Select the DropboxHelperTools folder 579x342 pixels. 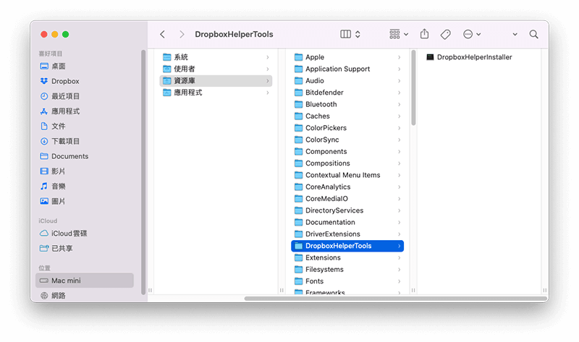tap(347, 246)
